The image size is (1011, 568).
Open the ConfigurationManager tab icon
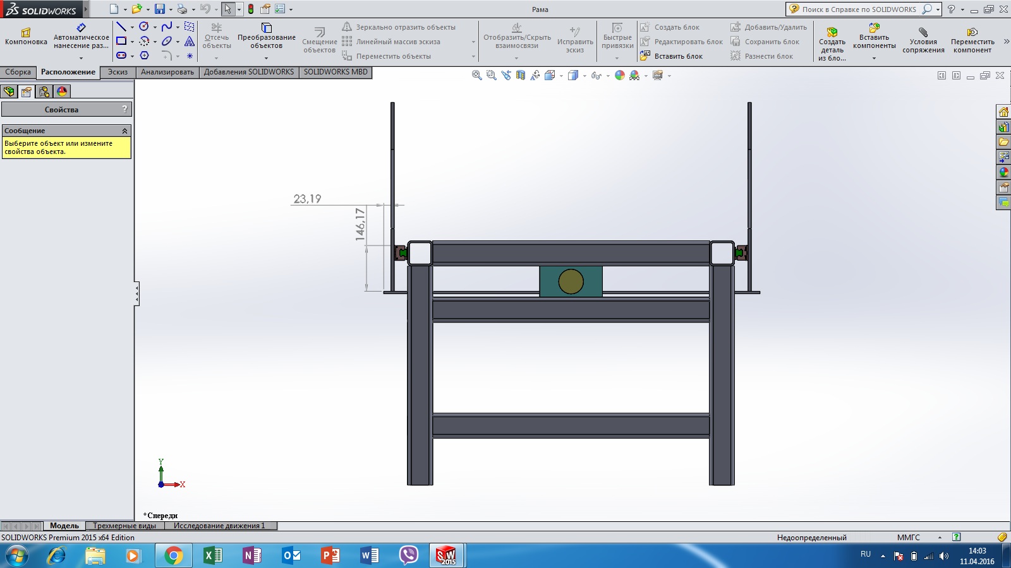click(44, 92)
